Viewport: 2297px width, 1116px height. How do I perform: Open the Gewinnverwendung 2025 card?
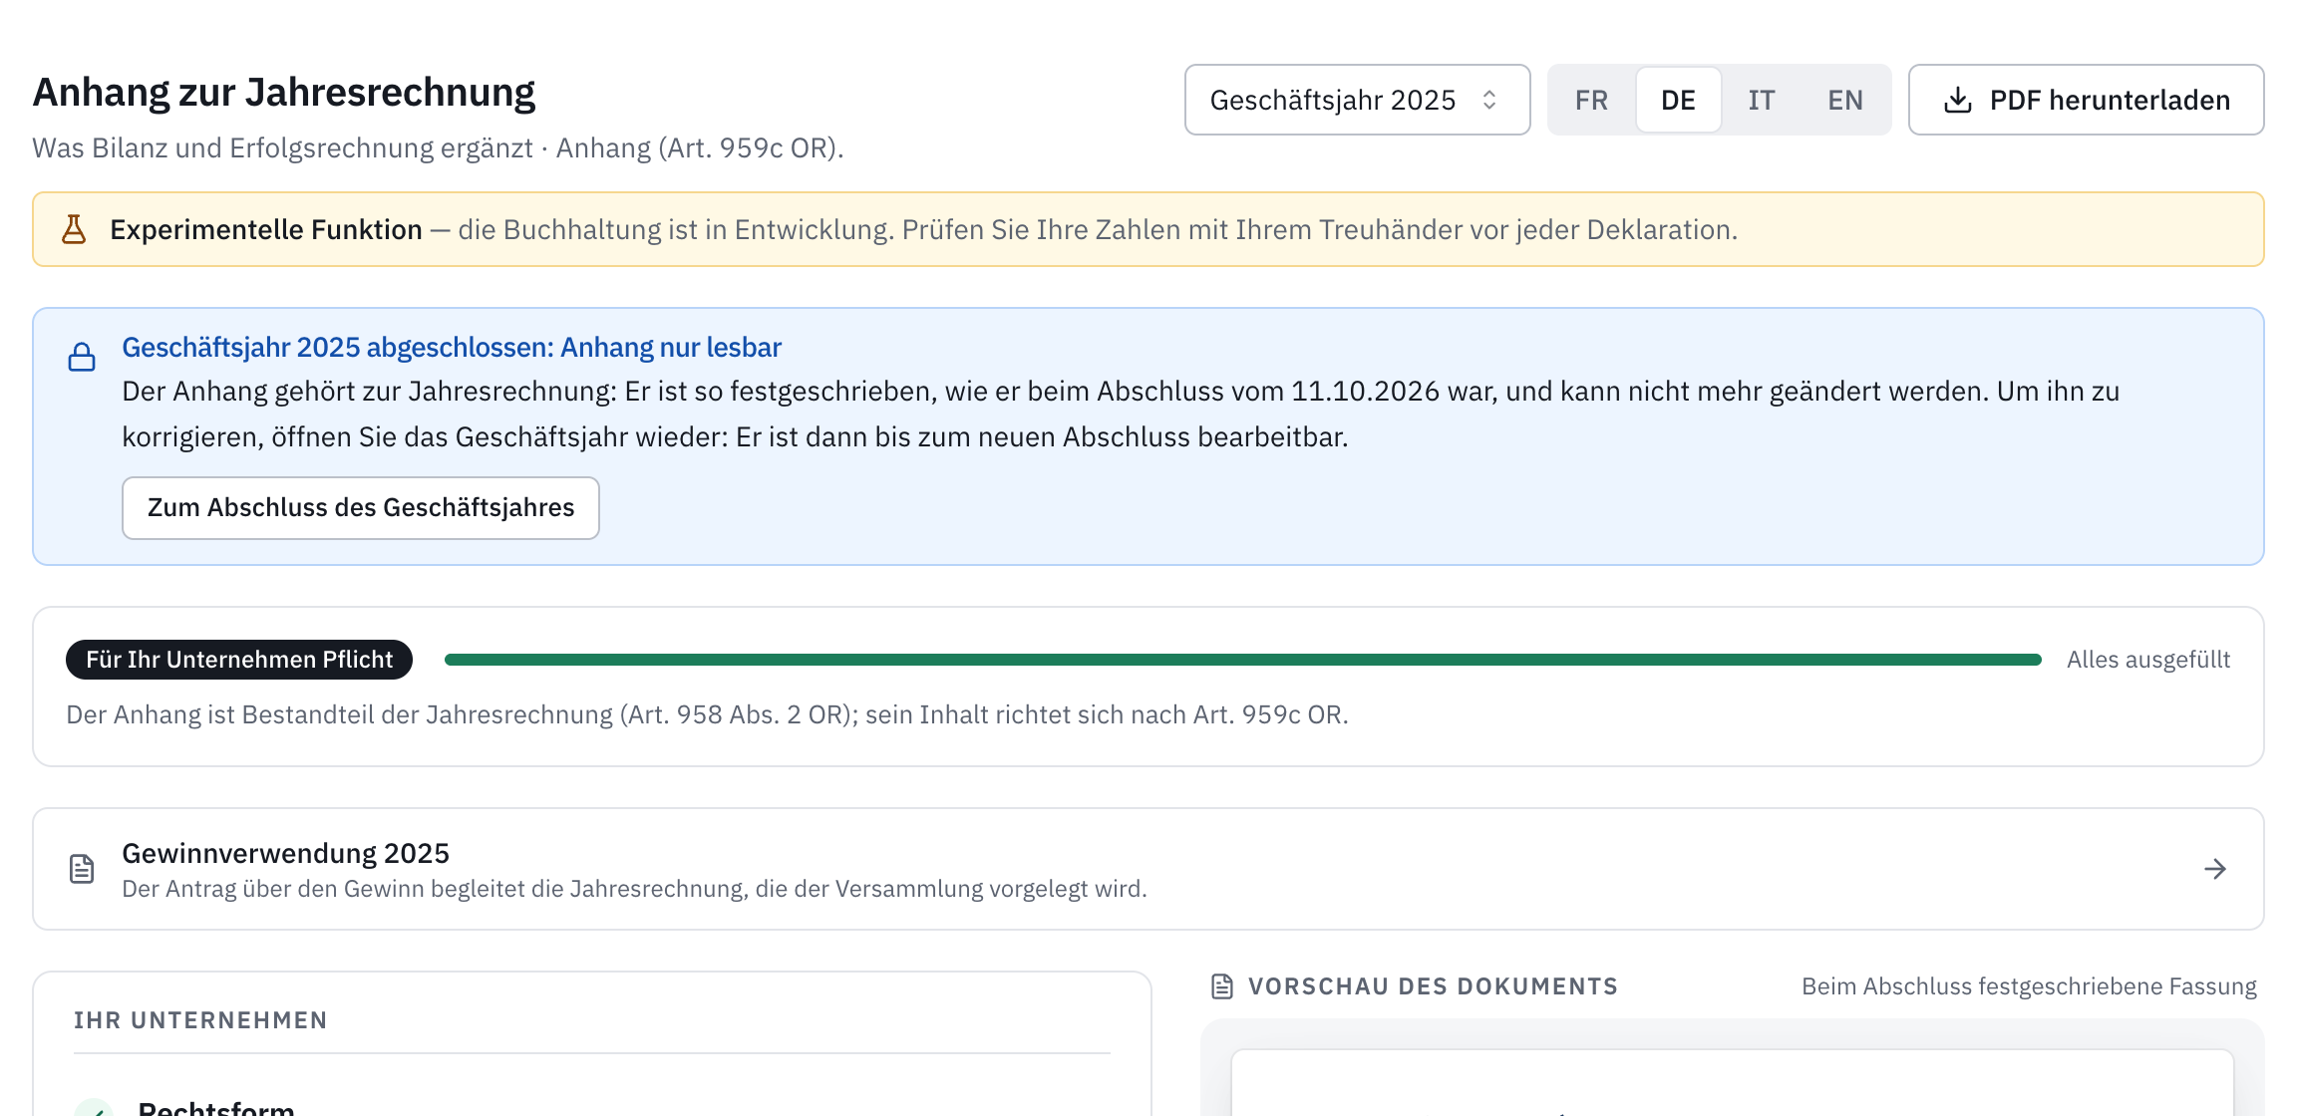(1148, 869)
